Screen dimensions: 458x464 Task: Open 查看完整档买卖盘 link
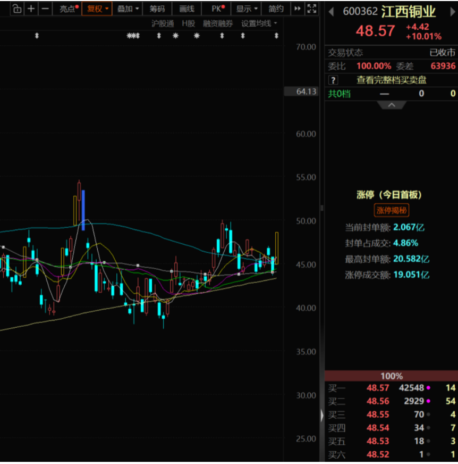tap(391, 80)
